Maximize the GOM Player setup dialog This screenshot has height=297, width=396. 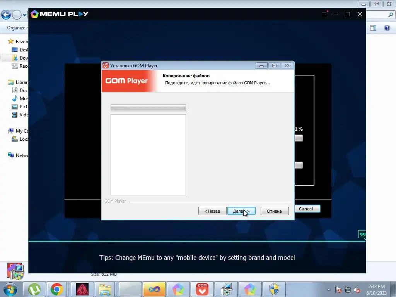coord(274,66)
